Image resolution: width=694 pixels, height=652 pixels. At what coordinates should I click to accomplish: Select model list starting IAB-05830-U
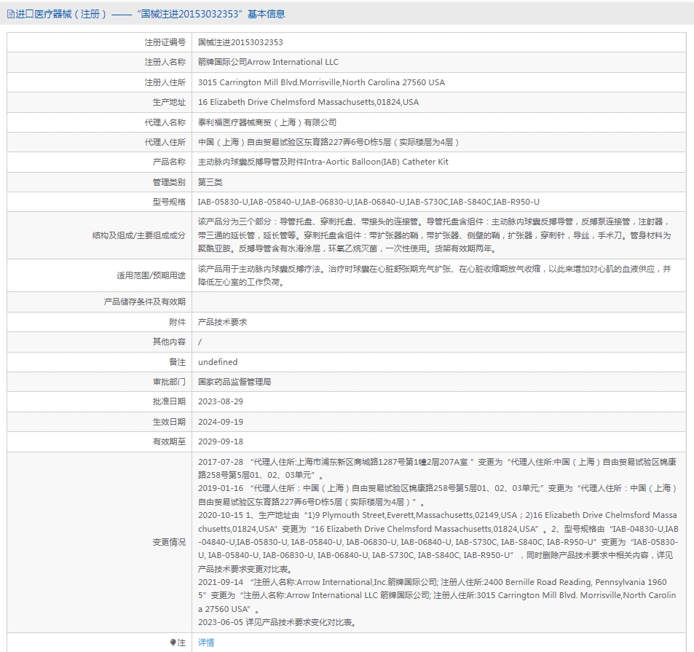[368, 202]
